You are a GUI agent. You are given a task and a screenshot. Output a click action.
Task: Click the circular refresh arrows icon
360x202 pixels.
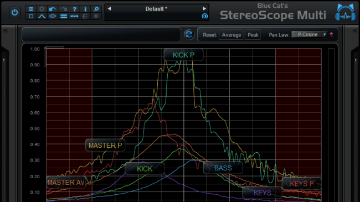tap(189, 35)
